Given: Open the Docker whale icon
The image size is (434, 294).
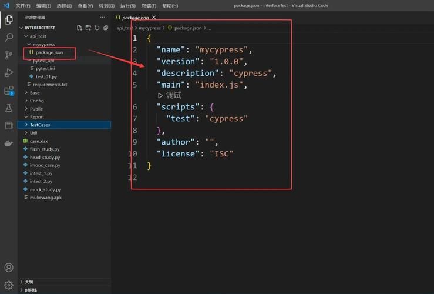Looking at the screenshot, I should 9,143.
